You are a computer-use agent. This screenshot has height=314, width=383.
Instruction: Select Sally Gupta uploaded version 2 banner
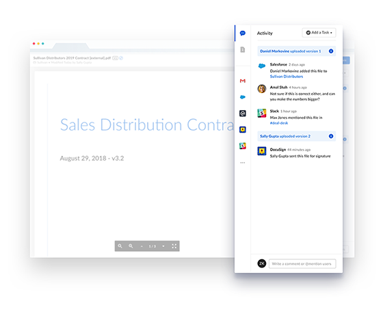[297, 136]
